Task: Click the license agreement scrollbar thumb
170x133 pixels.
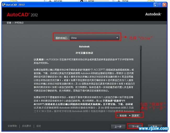Action: click(141, 48)
